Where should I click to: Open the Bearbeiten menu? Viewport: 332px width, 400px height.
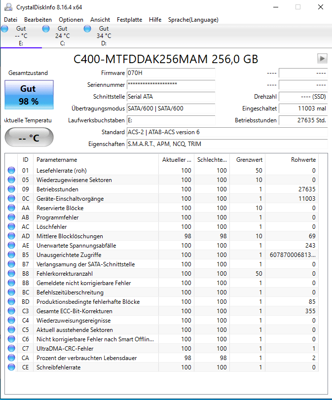click(38, 20)
